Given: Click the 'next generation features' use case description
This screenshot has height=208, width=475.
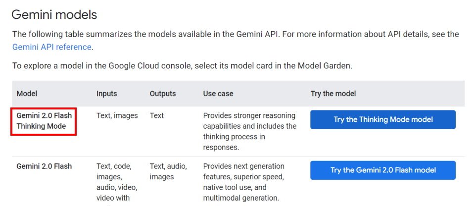Looking at the screenshot, I should pyautogui.click(x=244, y=182).
